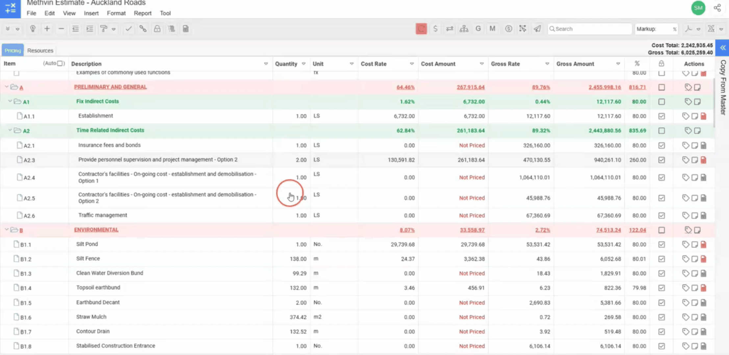Enable the Auto item numbering checkbox

tap(60, 63)
